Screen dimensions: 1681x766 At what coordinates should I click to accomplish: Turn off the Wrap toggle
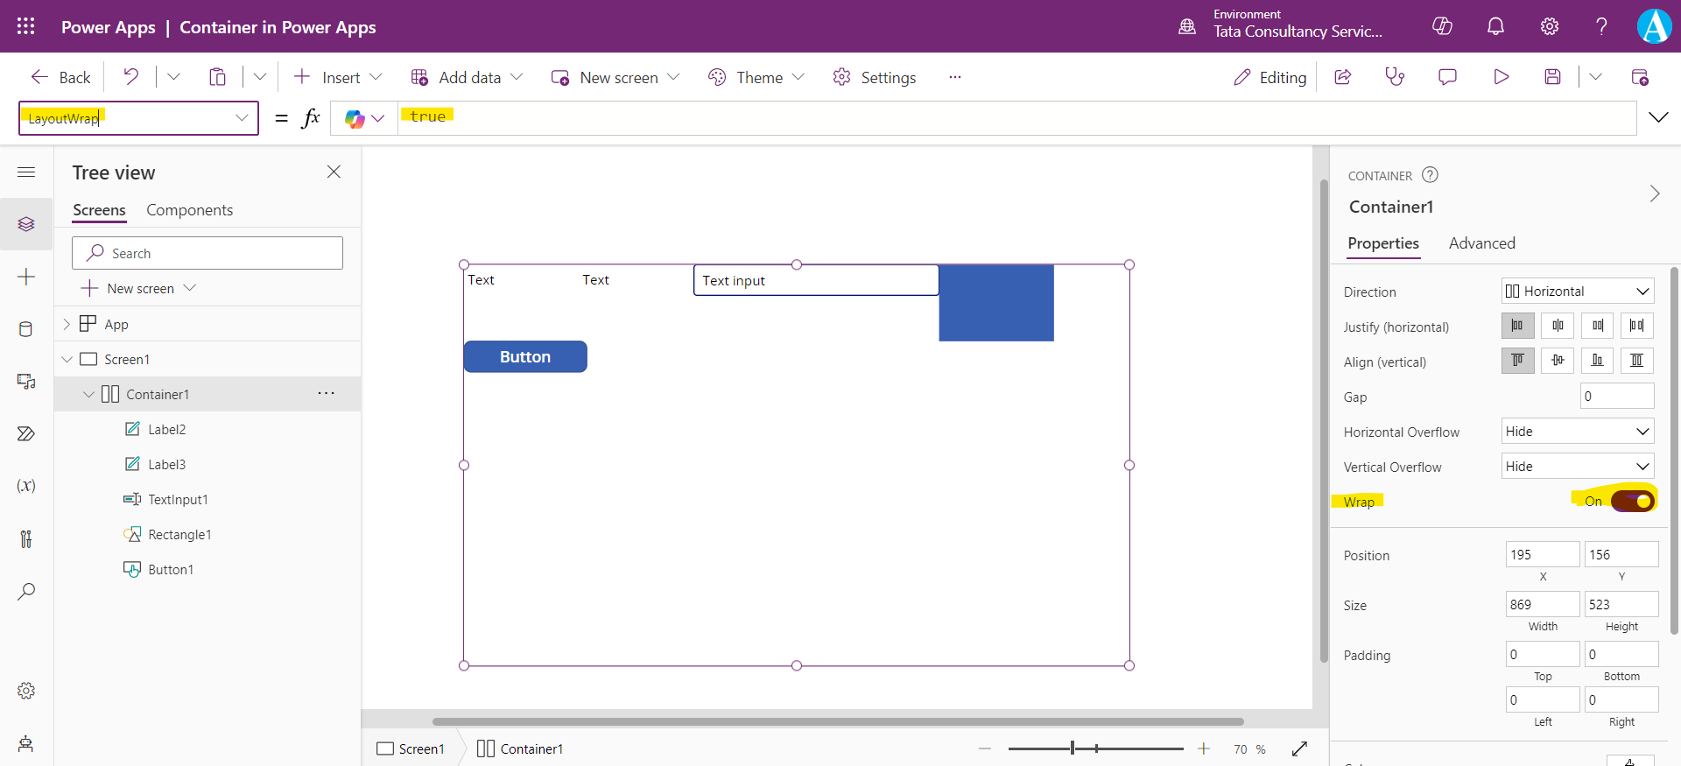click(1633, 501)
